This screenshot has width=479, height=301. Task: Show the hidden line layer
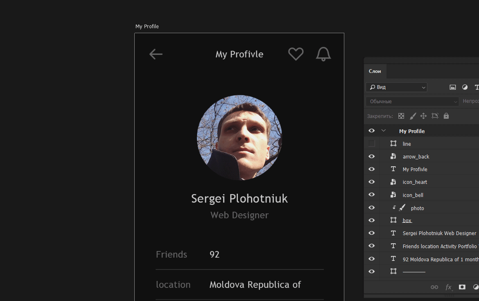pos(371,143)
